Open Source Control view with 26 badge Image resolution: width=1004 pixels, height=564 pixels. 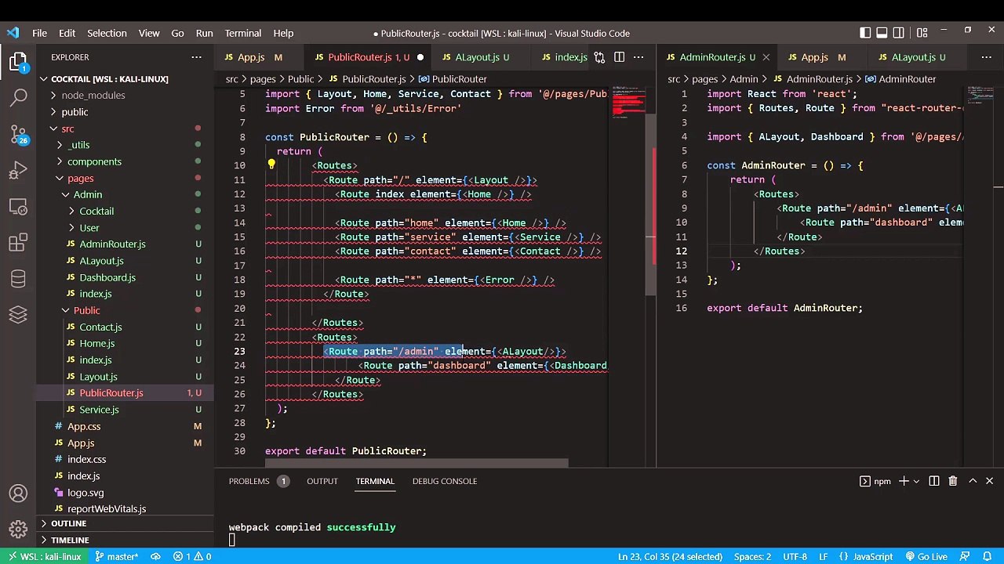point(19,134)
